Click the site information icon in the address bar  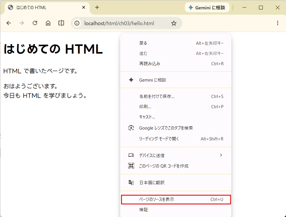click(x=77, y=23)
